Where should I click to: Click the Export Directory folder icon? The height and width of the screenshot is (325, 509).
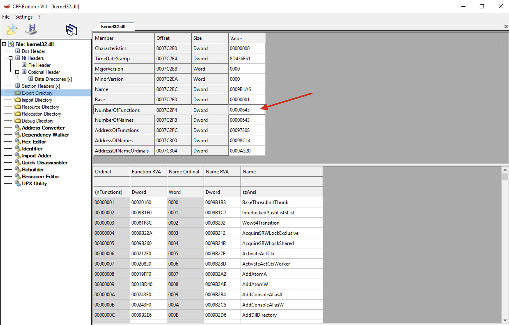[x=18, y=93]
